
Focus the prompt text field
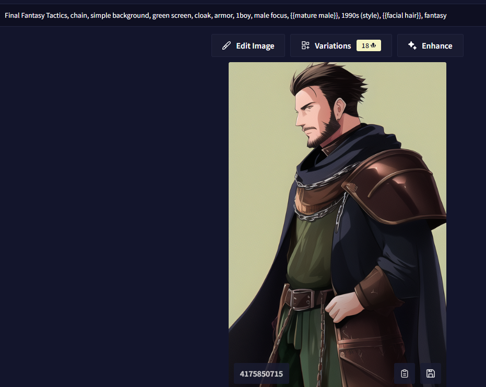[243, 15]
